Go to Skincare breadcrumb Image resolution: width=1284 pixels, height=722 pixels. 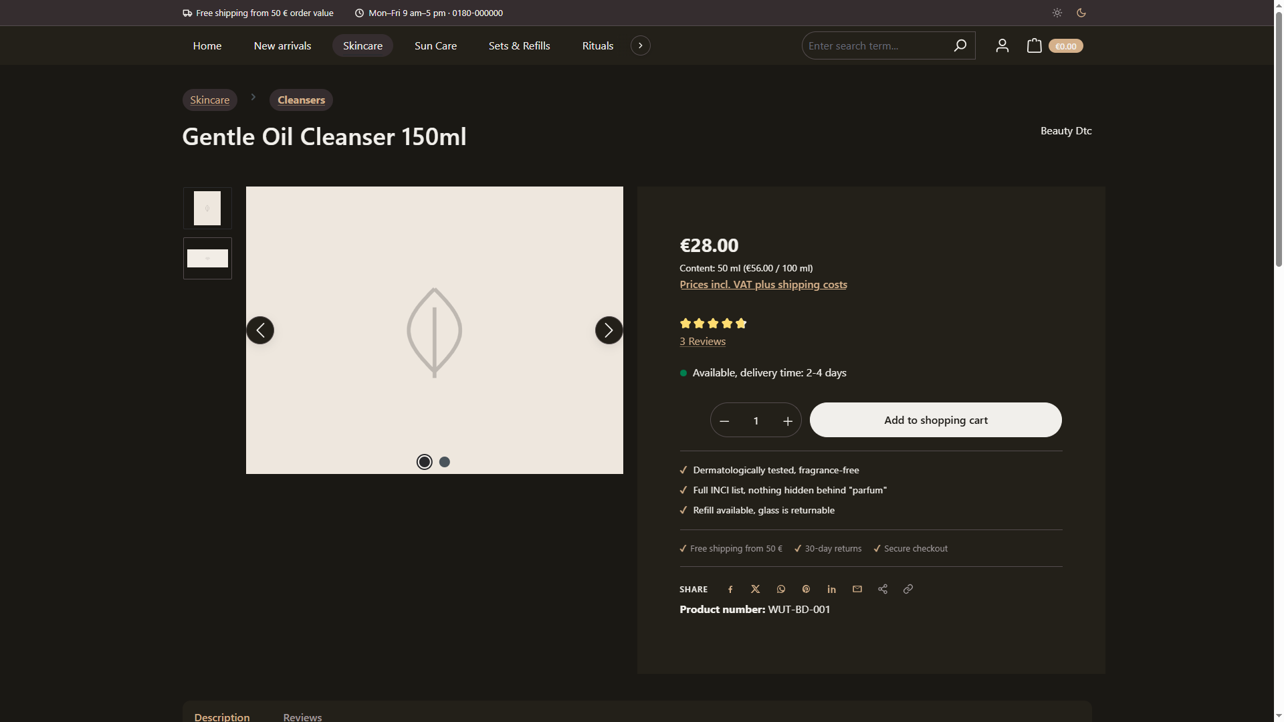[209, 100]
